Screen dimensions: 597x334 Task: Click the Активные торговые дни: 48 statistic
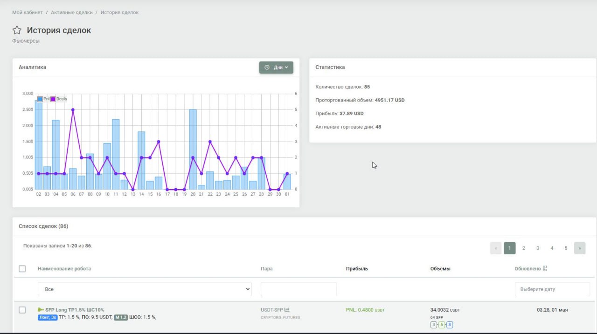[348, 127]
